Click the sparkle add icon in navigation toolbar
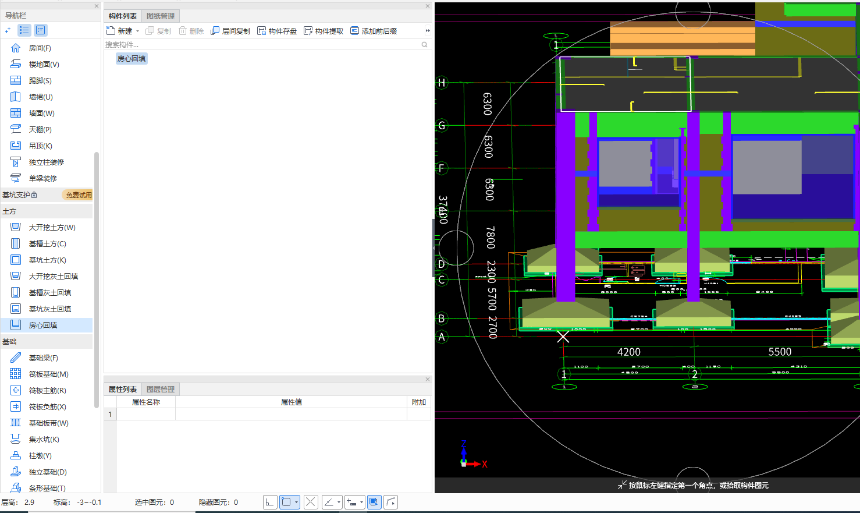The height and width of the screenshot is (513, 860). click(8, 30)
